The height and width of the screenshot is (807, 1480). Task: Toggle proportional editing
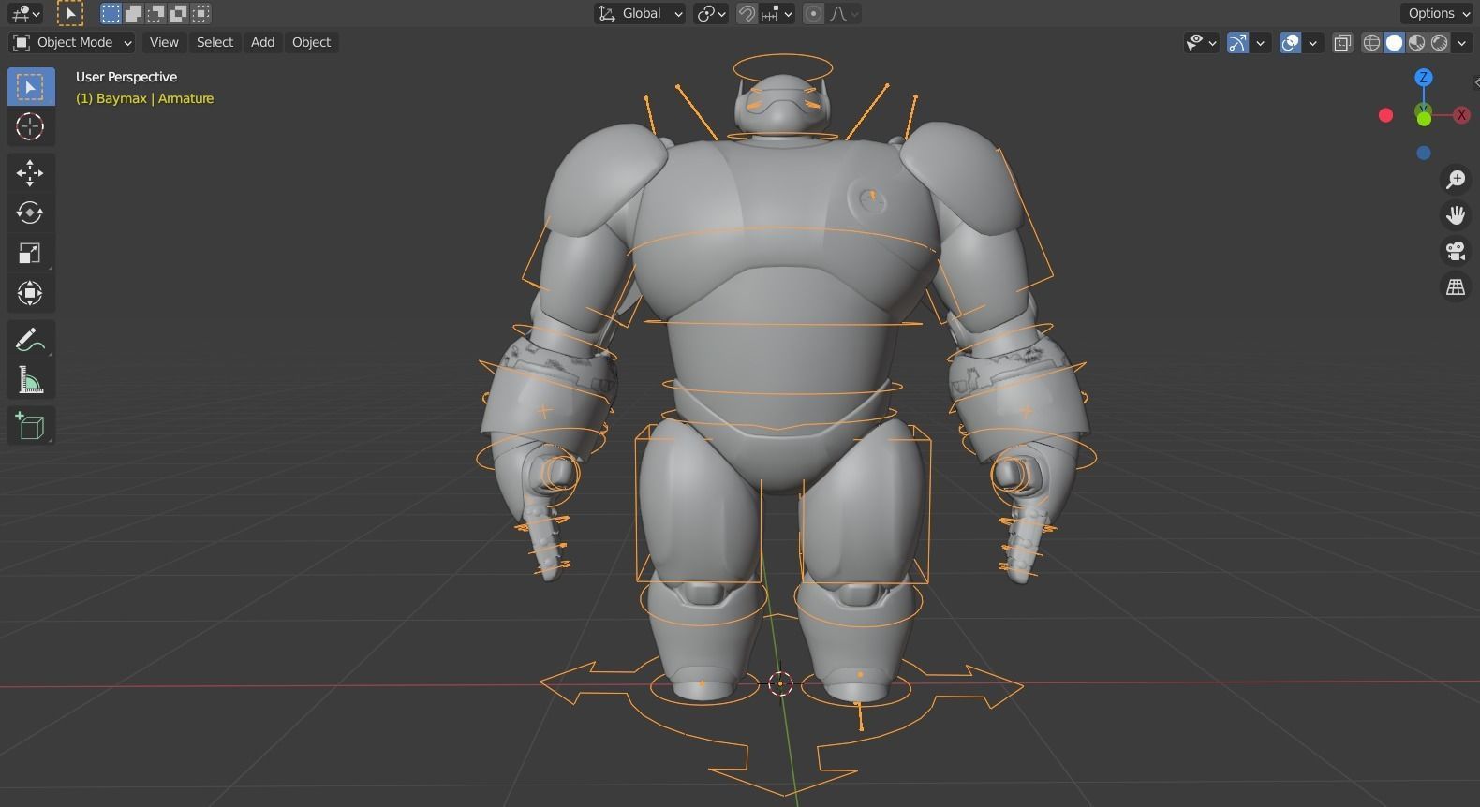click(x=813, y=13)
